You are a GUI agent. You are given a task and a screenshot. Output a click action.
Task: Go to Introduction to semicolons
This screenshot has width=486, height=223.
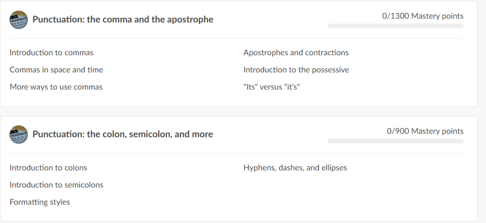56,185
